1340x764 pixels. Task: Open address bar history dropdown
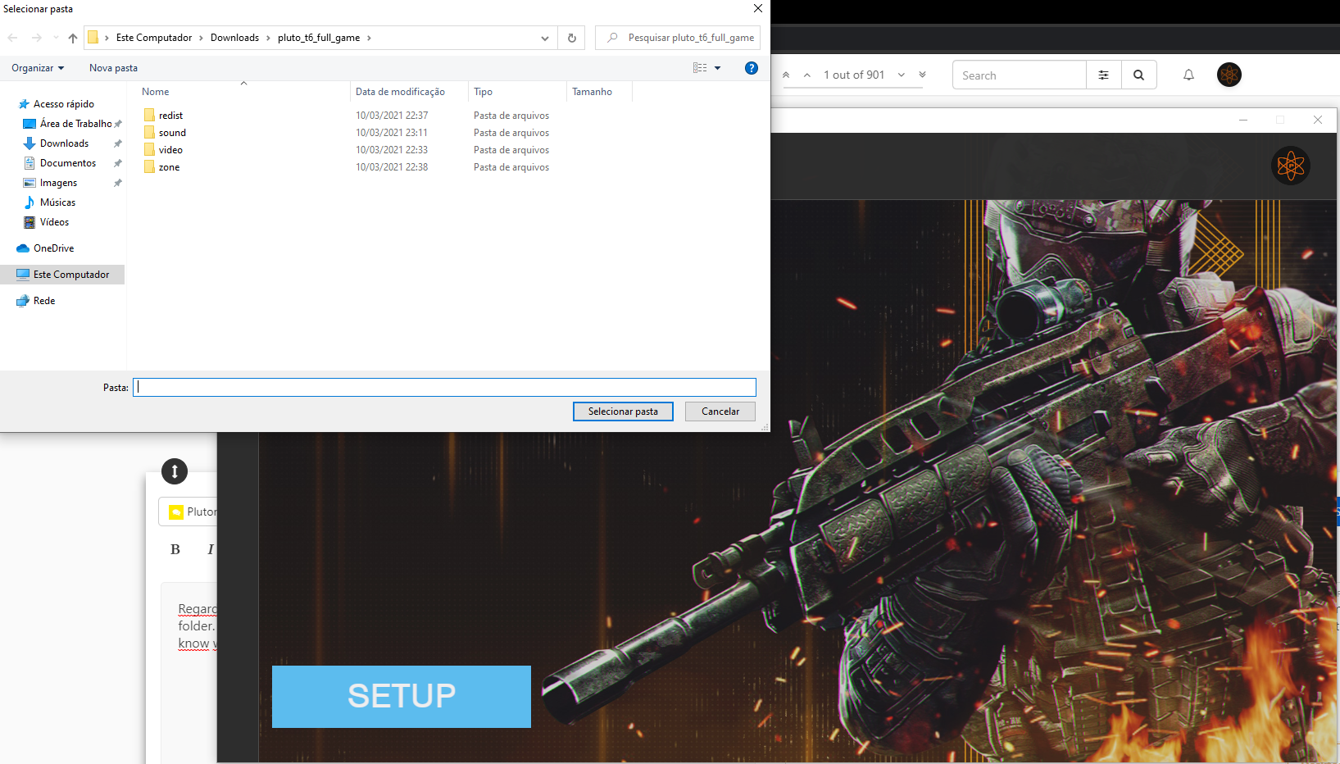point(545,38)
